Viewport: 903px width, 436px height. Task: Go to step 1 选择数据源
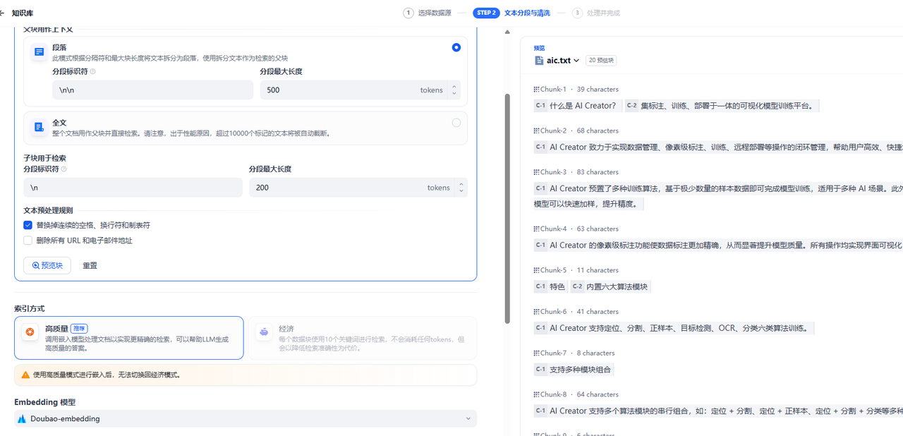[428, 13]
